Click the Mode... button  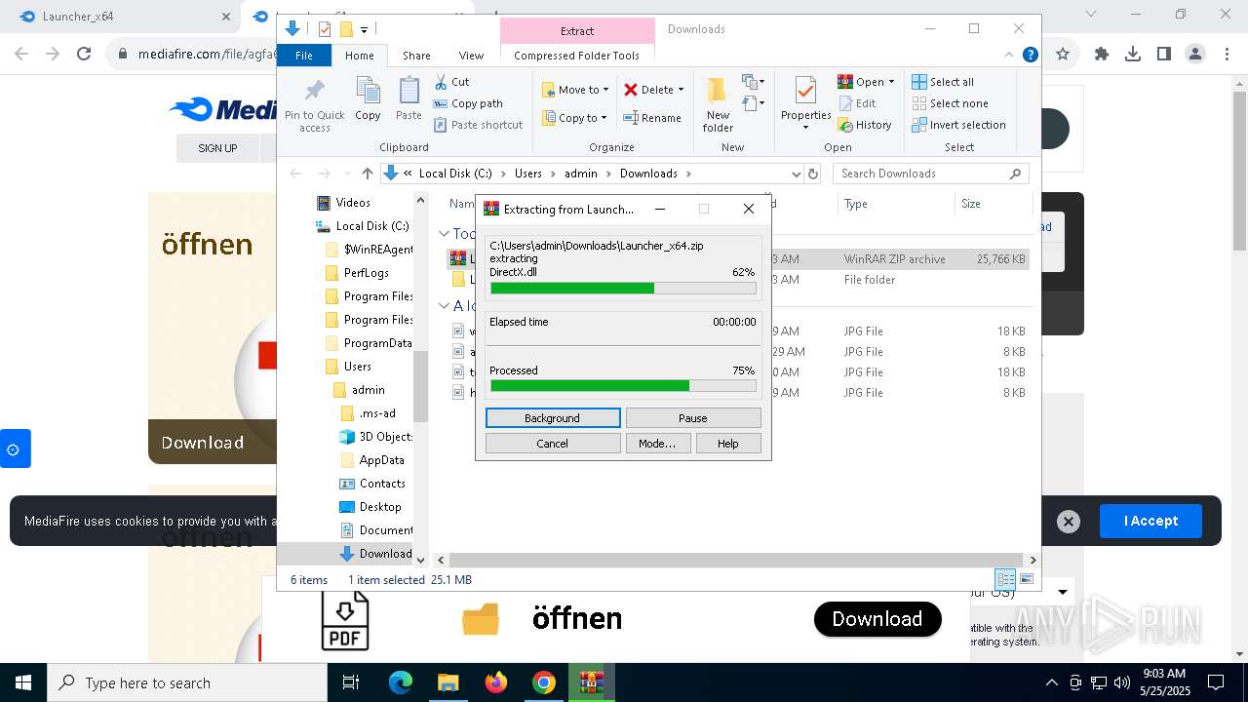click(x=657, y=444)
